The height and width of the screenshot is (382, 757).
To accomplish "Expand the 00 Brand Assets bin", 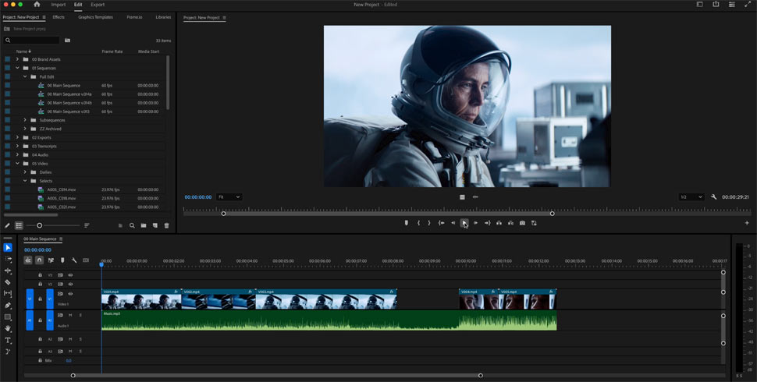I will pyautogui.click(x=17, y=59).
